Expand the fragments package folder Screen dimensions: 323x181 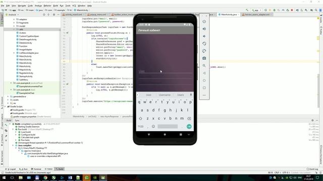[x=14, y=23]
